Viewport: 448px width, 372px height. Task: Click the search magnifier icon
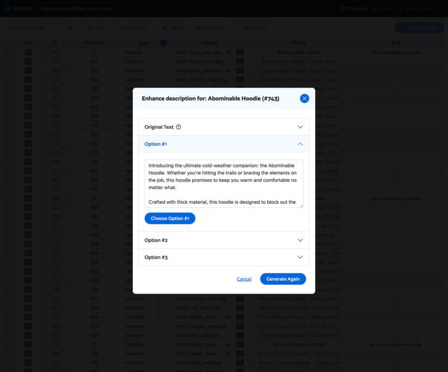click(70, 28)
